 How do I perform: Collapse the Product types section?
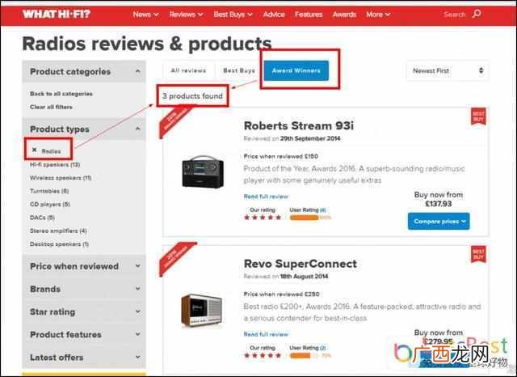pyautogui.click(x=84, y=129)
